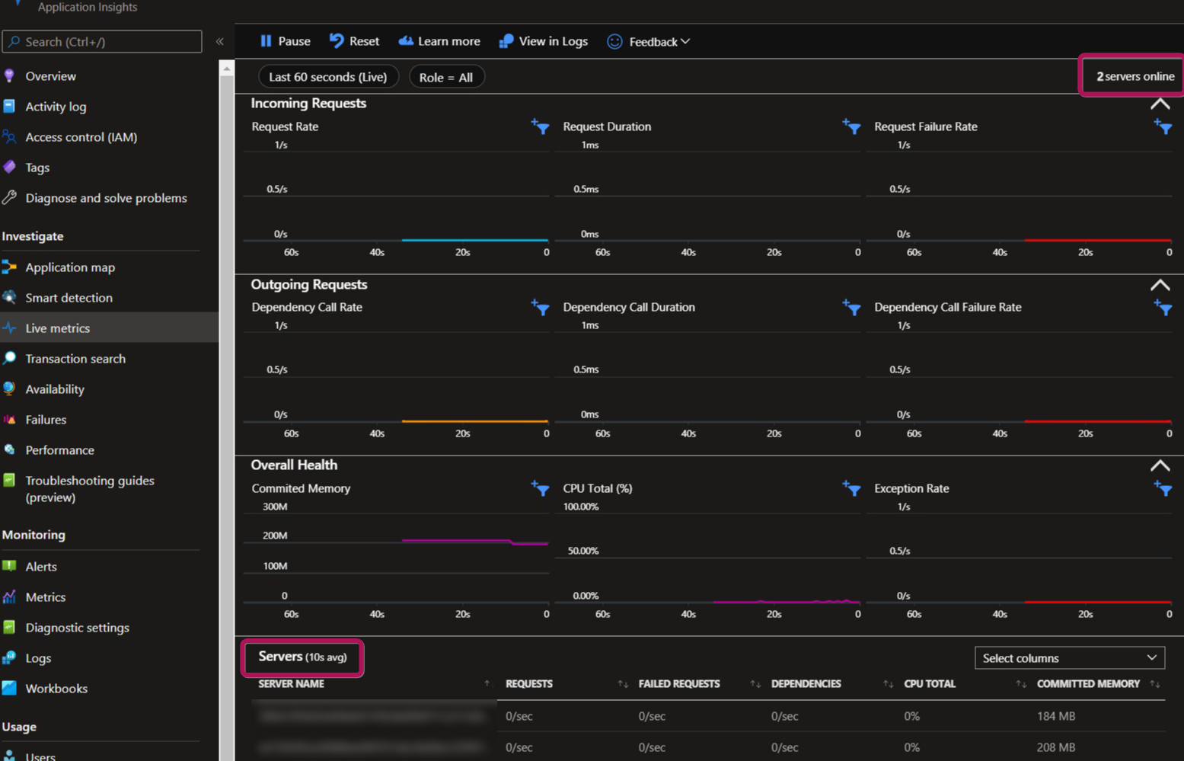Go to Transaction search in the sidebar

point(75,359)
